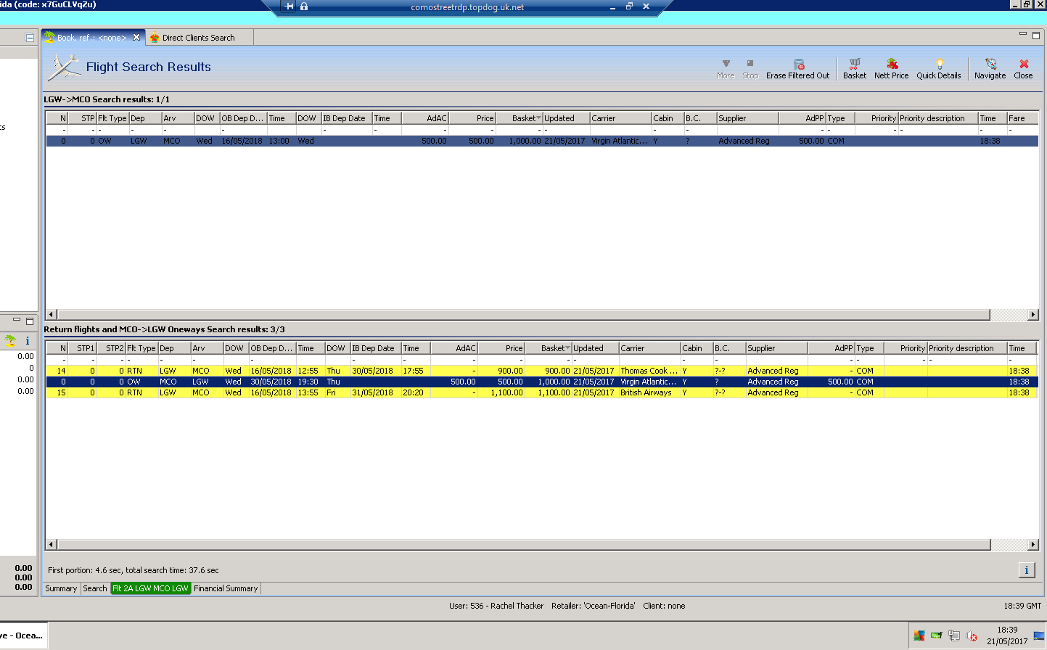
Task: Click left arrow of upper table horizontal scrollbar
Action: (52, 315)
